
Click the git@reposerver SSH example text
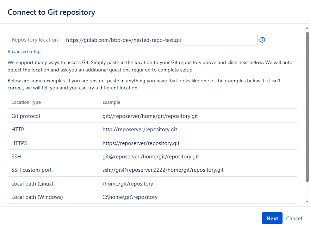point(153,157)
